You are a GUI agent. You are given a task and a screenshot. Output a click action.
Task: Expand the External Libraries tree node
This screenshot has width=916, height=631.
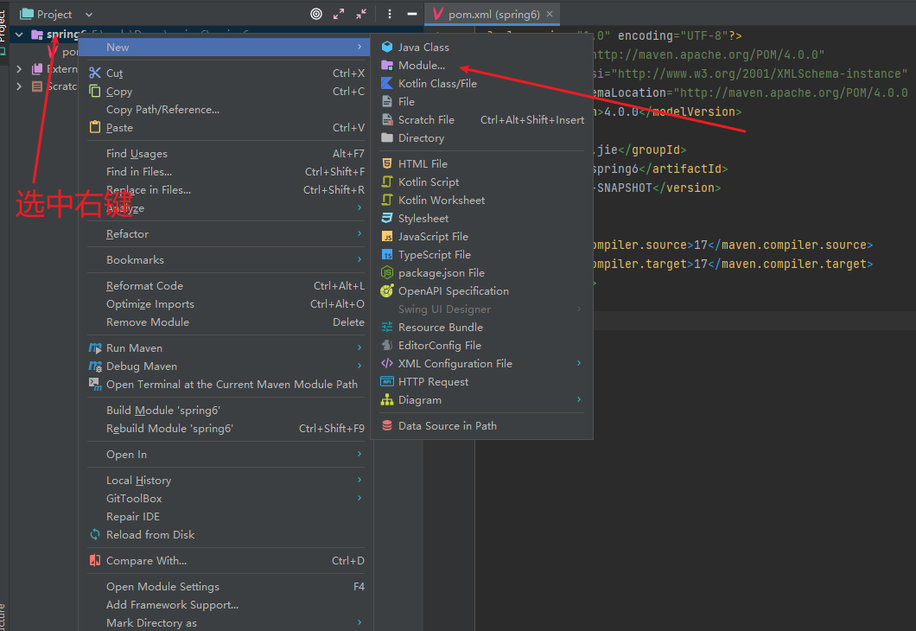(19, 69)
